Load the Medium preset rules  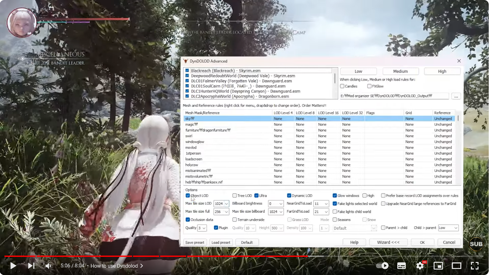pos(400,71)
